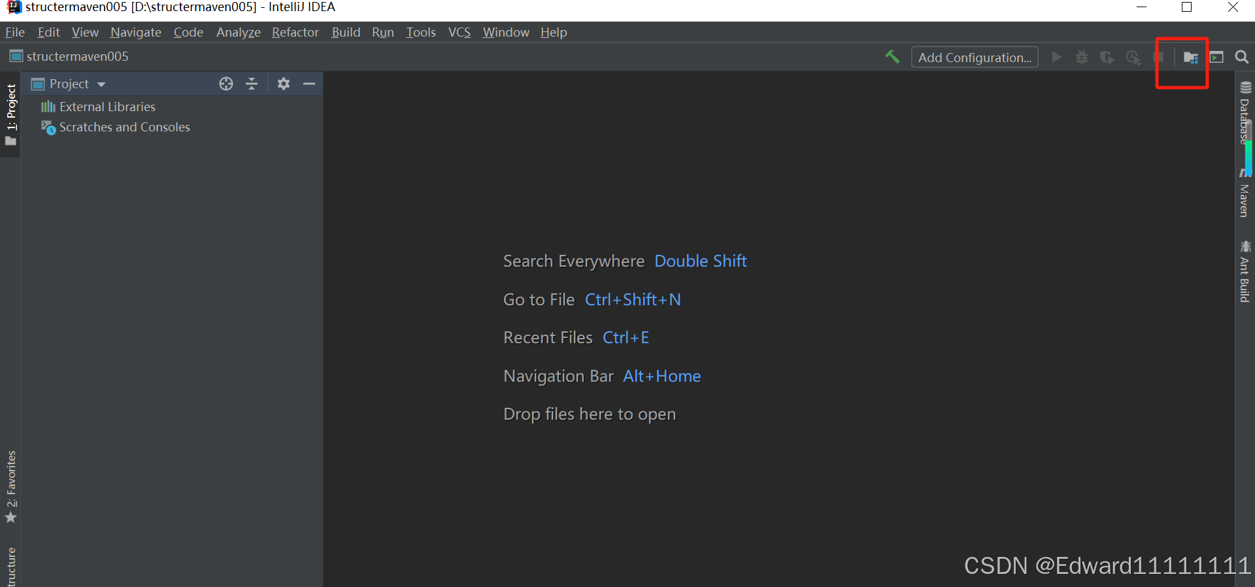This screenshot has height=587, width=1255.
Task: Click 'Drop files here to open' text
Action: 590,414
